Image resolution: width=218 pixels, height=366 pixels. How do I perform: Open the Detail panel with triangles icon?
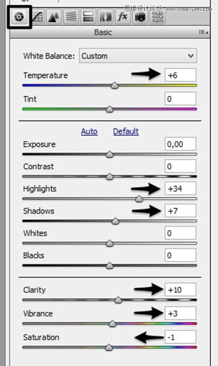pyautogui.click(x=53, y=17)
